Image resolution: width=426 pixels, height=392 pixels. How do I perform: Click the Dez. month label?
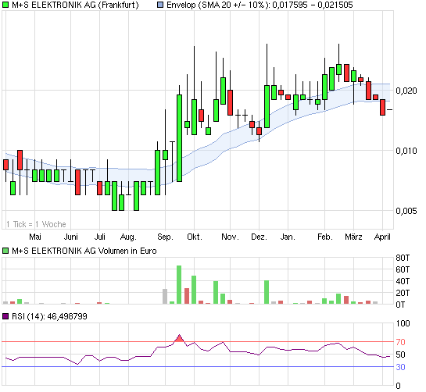click(259, 237)
